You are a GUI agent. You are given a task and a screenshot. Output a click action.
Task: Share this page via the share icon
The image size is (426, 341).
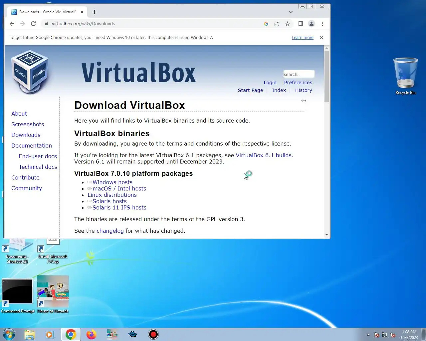tap(277, 24)
